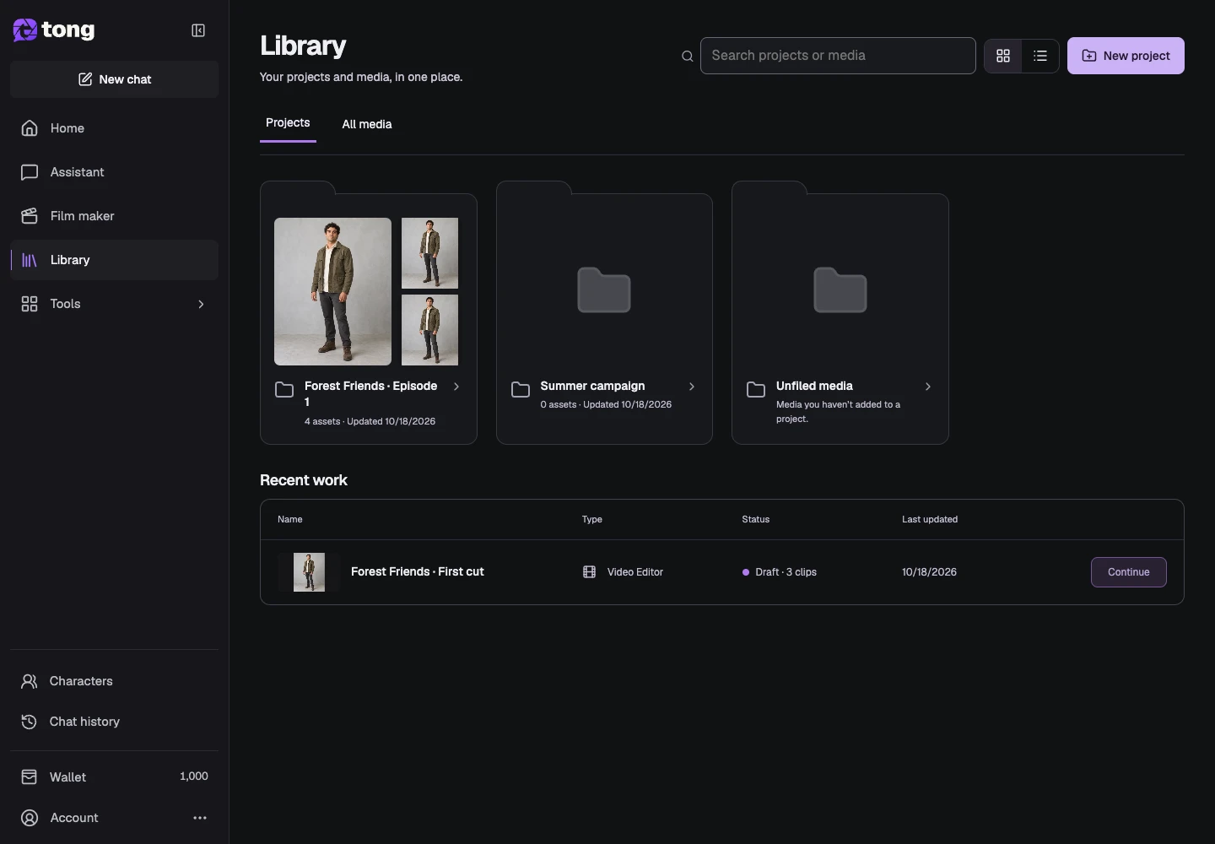Click the Summer campaign project title

[592, 386]
